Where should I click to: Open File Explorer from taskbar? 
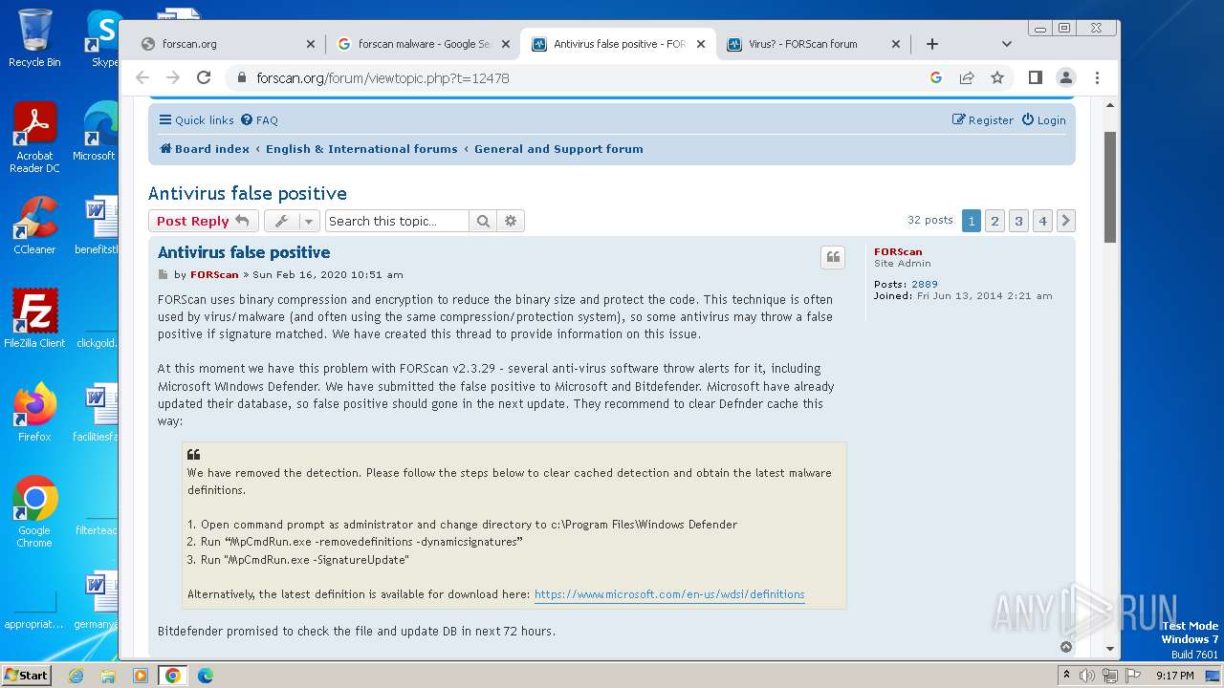[x=108, y=676]
